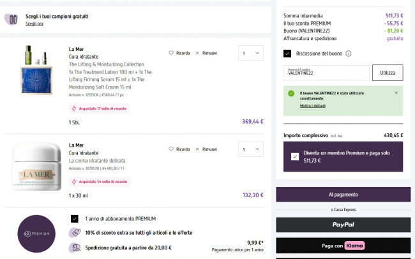Pay with the PayPal express button
This screenshot has height=259, width=415.
point(343,225)
